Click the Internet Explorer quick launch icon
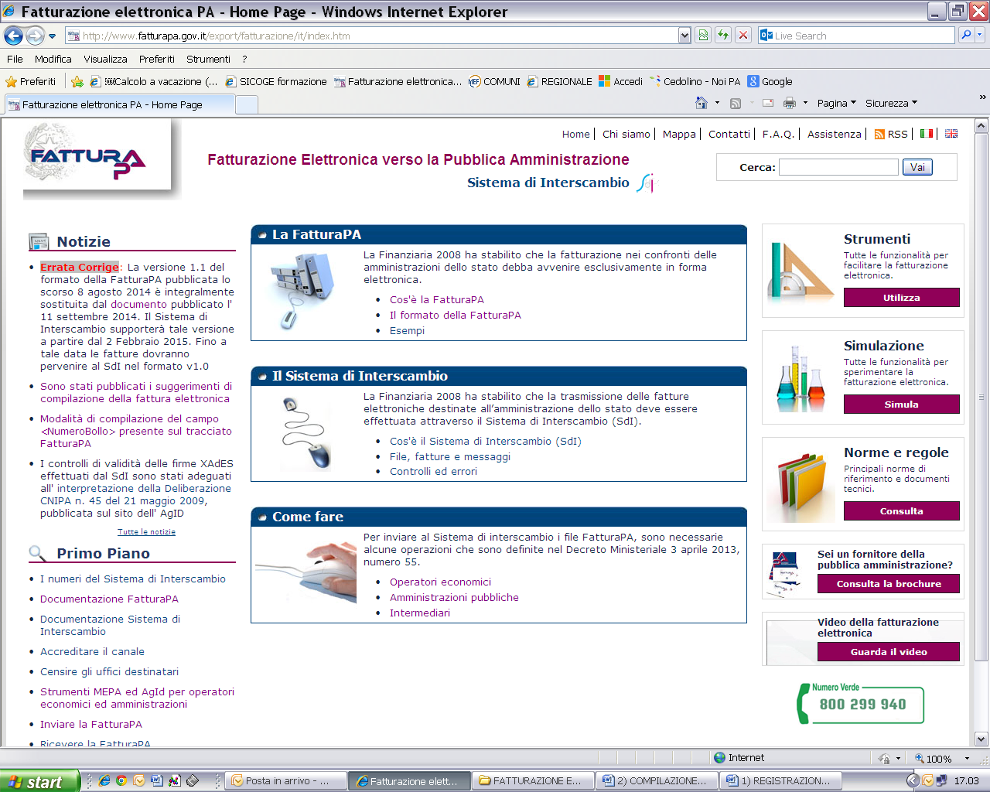Viewport: 990px width, 792px height. [104, 780]
